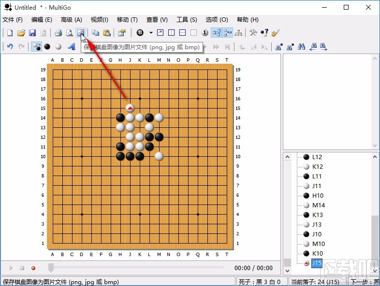Image resolution: width=380 pixels, height=286 pixels.
Task: Select move H10 in move list
Action: [318, 196]
